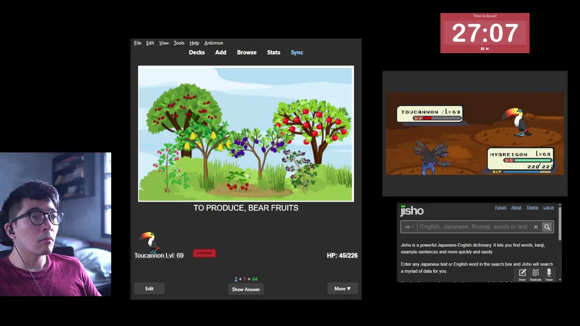Skip to next timer session
Viewport: 580px width, 326px height.
(x=488, y=48)
